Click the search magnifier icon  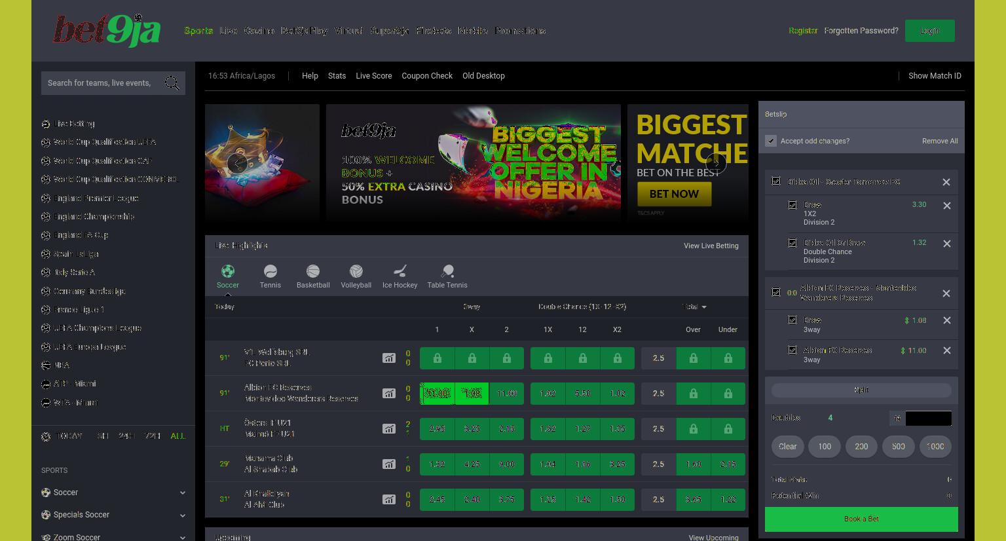tap(172, 83)
